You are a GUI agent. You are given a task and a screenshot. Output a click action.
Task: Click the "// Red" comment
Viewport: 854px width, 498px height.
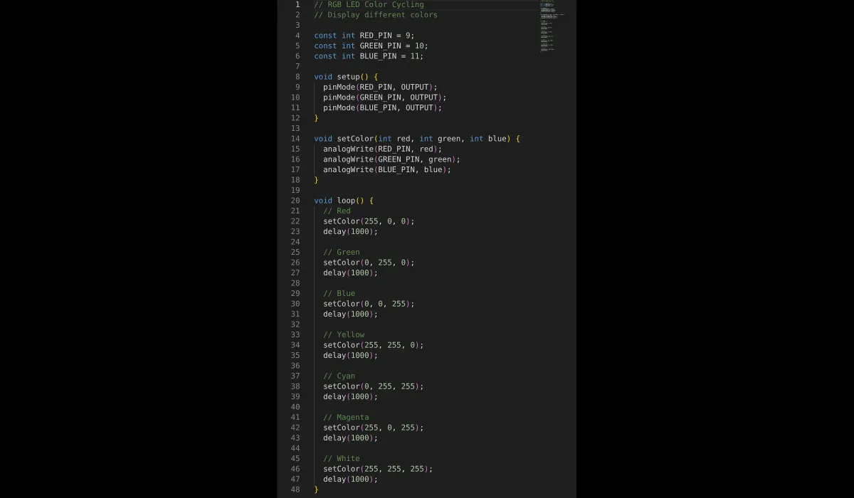[x=337, y=211]
